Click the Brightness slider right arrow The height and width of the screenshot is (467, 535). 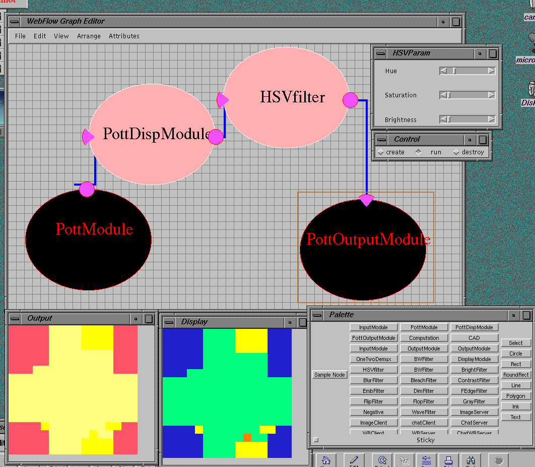(491, 119)
